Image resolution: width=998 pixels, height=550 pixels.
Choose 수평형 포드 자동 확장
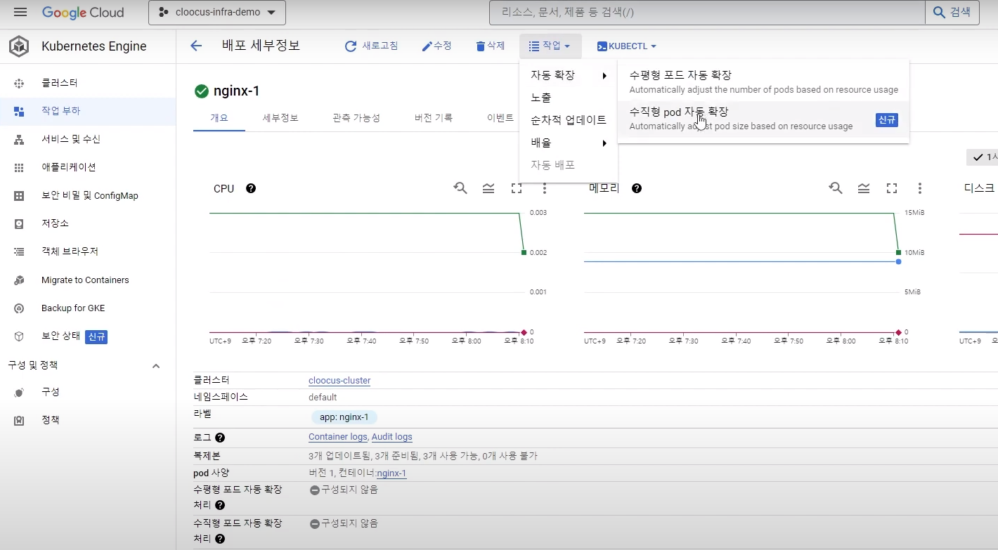(x=763, y=81)
